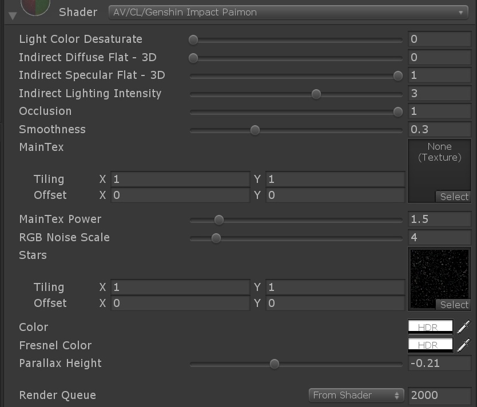Click Select on the Stars texture slot
This screenshot has height=407, width=477.
coord(454,305)
